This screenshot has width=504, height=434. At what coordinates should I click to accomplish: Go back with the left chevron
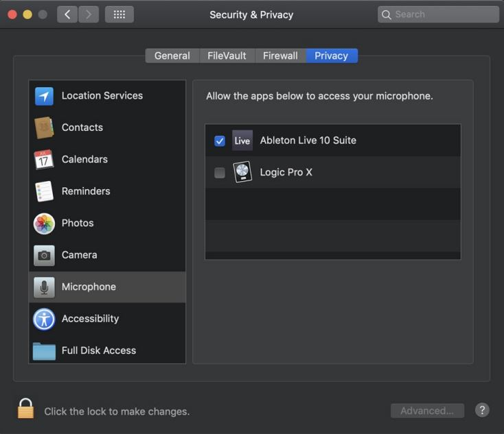[67, 14]
